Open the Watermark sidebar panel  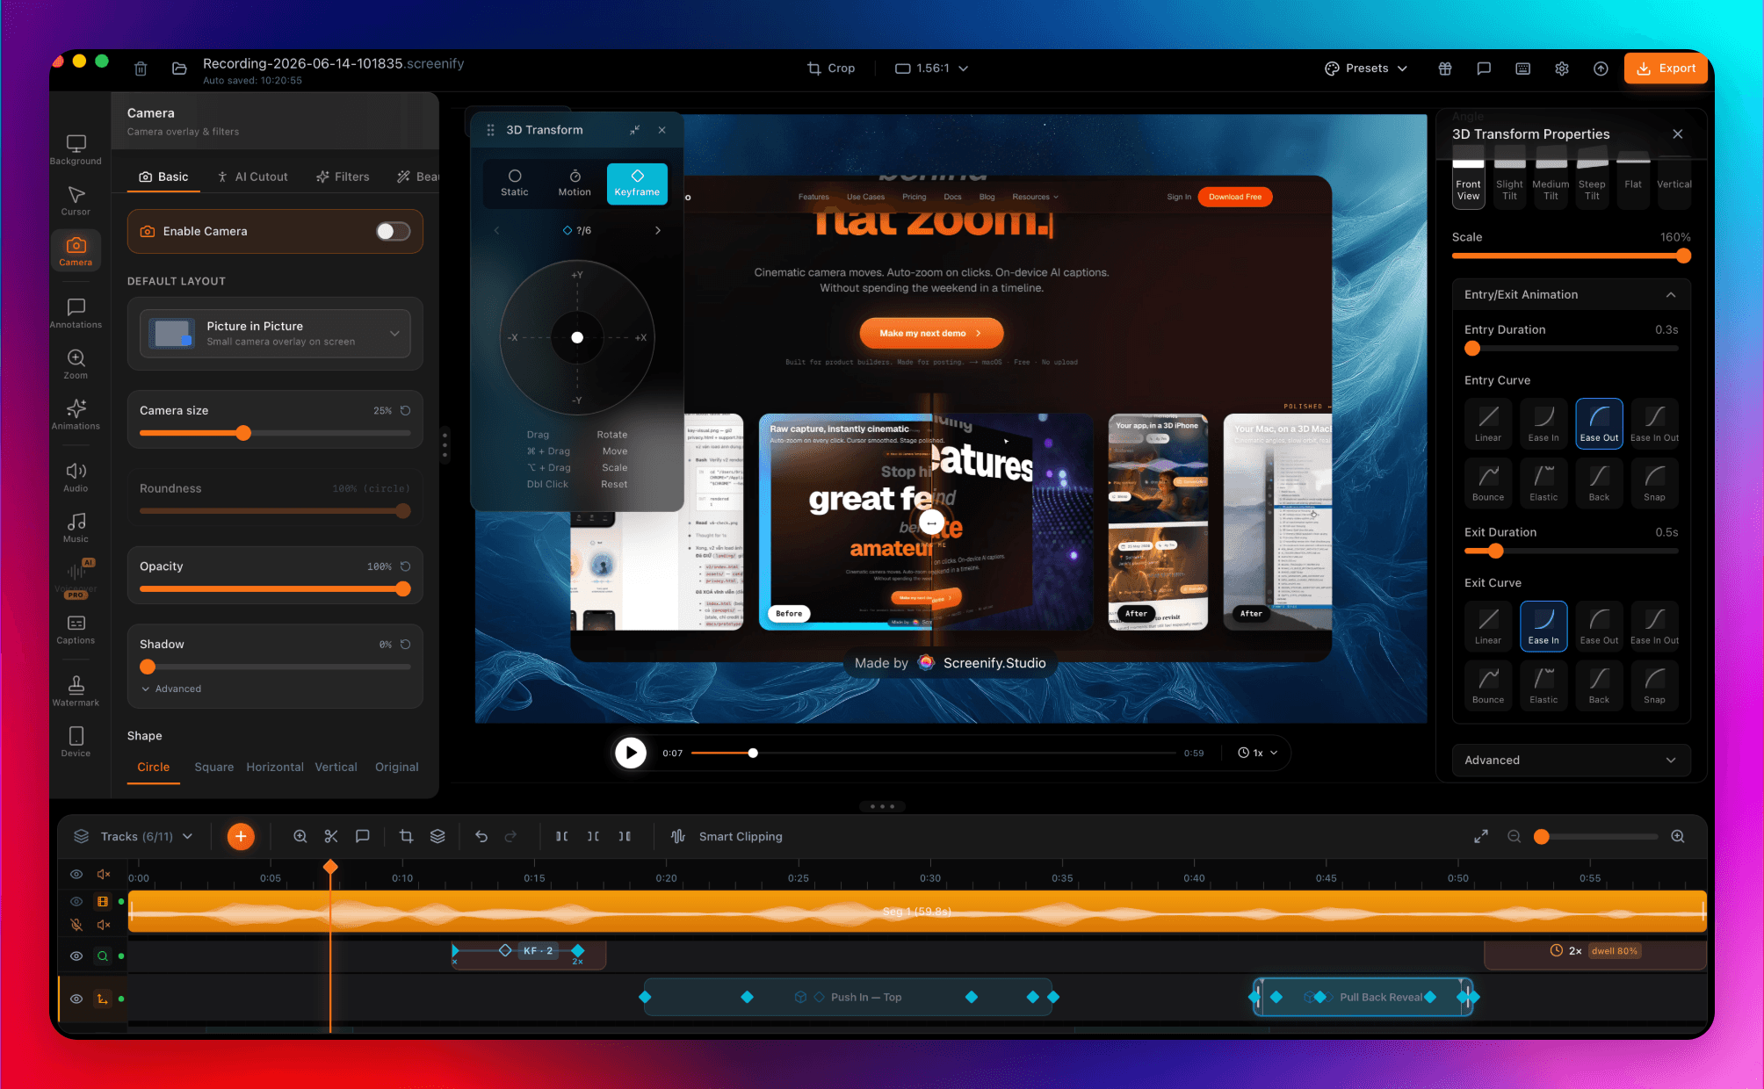(76, 691)
